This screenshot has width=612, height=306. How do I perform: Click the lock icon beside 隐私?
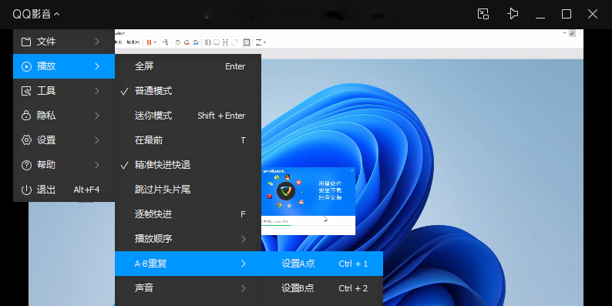26,116
